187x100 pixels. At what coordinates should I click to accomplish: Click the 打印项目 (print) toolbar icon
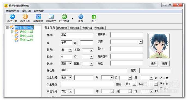(64, 17)
